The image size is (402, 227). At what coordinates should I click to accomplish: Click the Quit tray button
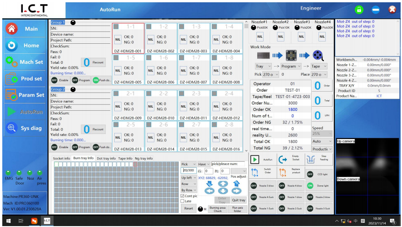[238, 200]
